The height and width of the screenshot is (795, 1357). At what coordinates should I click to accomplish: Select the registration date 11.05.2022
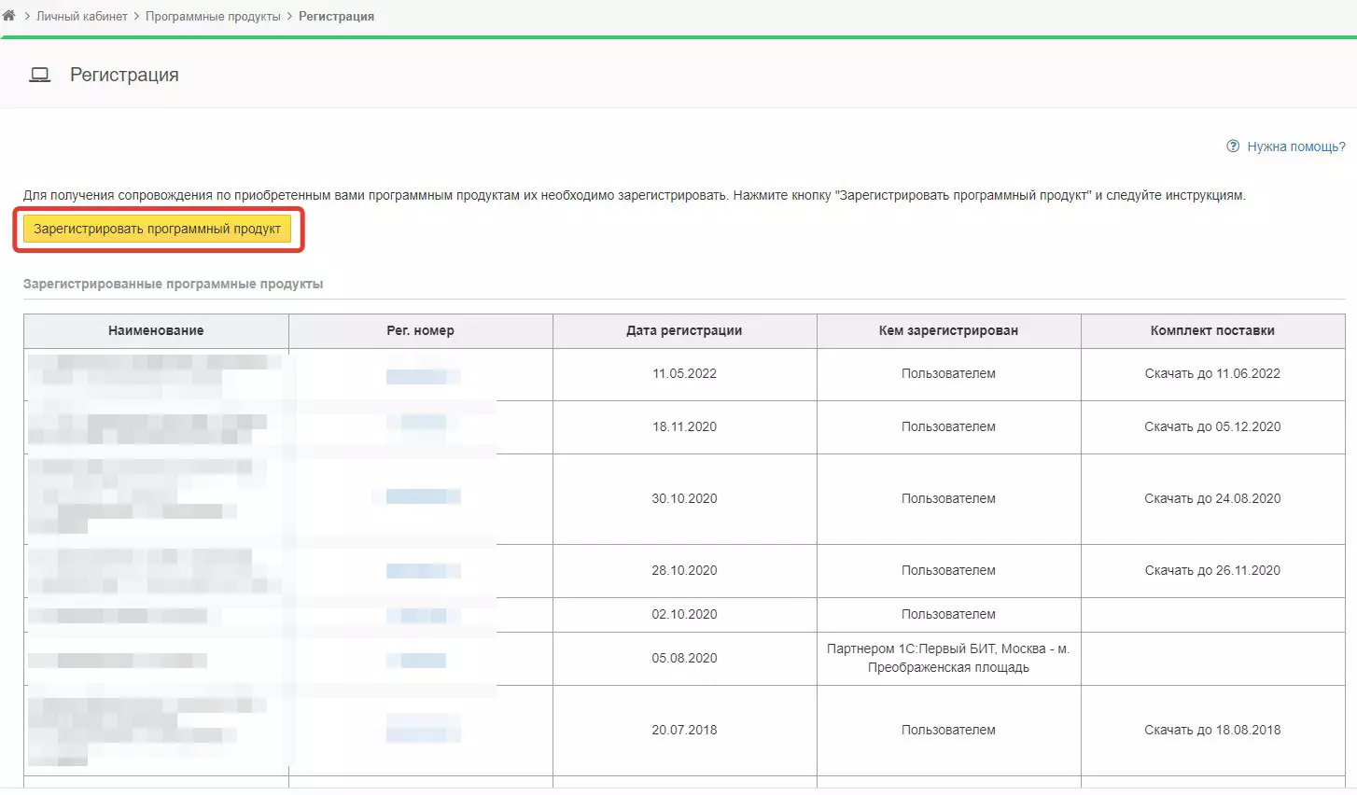684,373
